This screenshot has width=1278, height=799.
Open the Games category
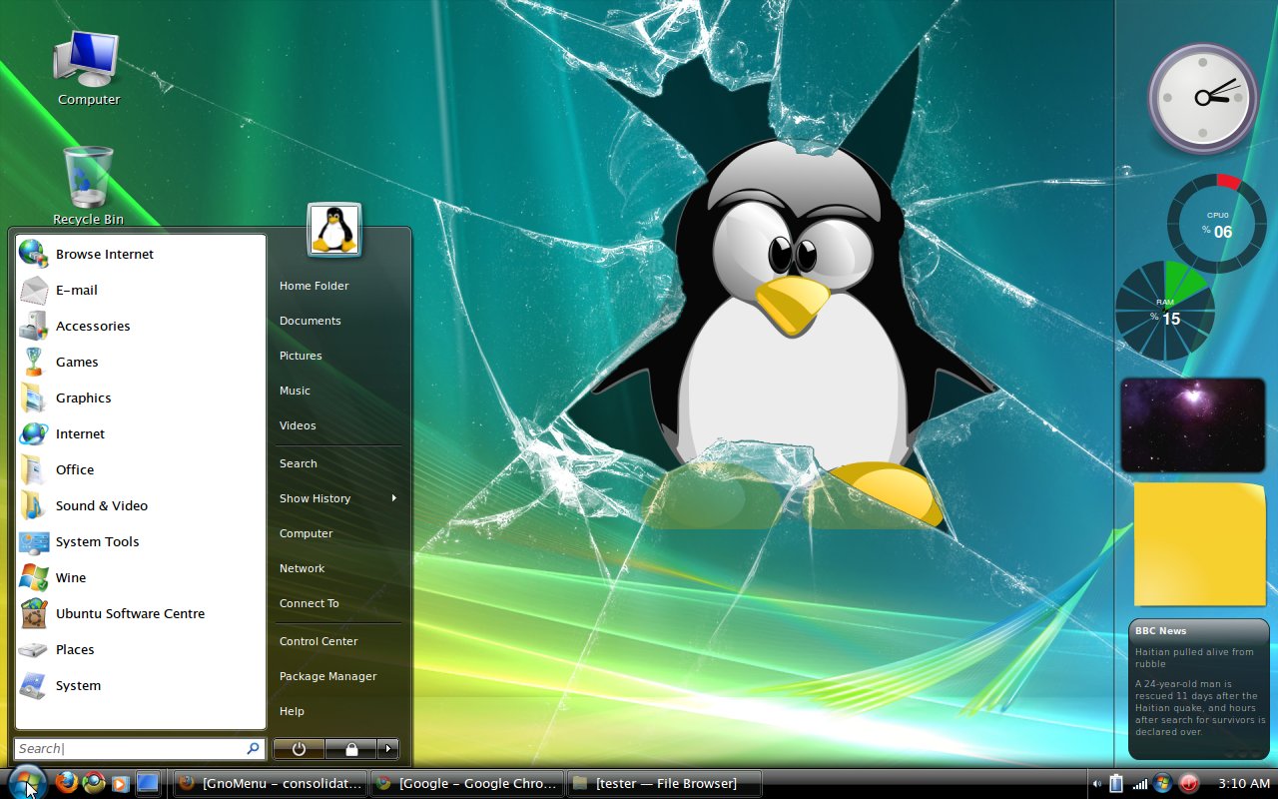pos(141,362)
